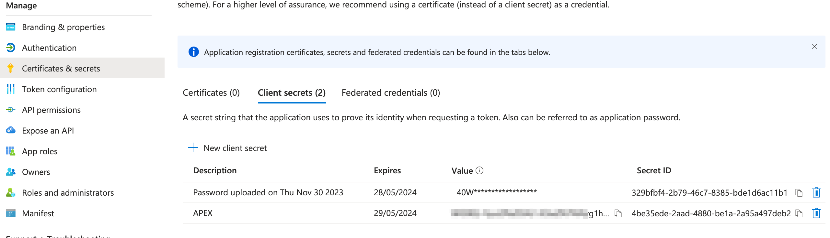Viewport: 830px width, 238px height.
Task: Click New client secret
Action: point(228,148)
